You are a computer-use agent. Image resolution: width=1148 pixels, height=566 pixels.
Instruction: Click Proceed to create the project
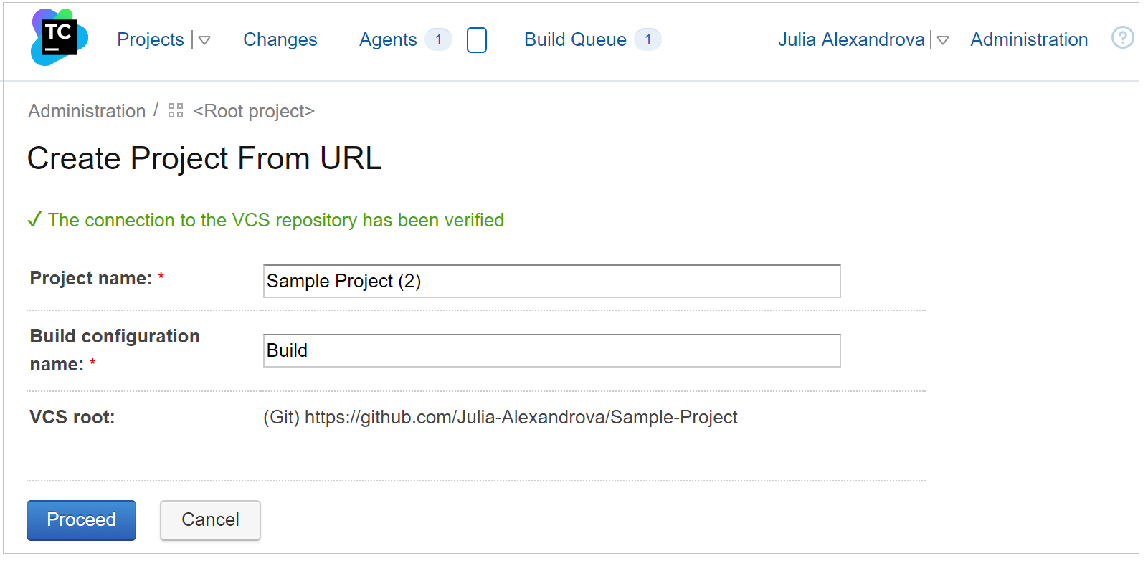coord(81,520)
